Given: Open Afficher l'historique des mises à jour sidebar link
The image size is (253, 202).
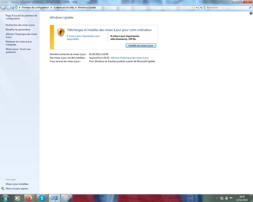Looking at the screenshot, I should pyautogui.click(x=21, y=35).
